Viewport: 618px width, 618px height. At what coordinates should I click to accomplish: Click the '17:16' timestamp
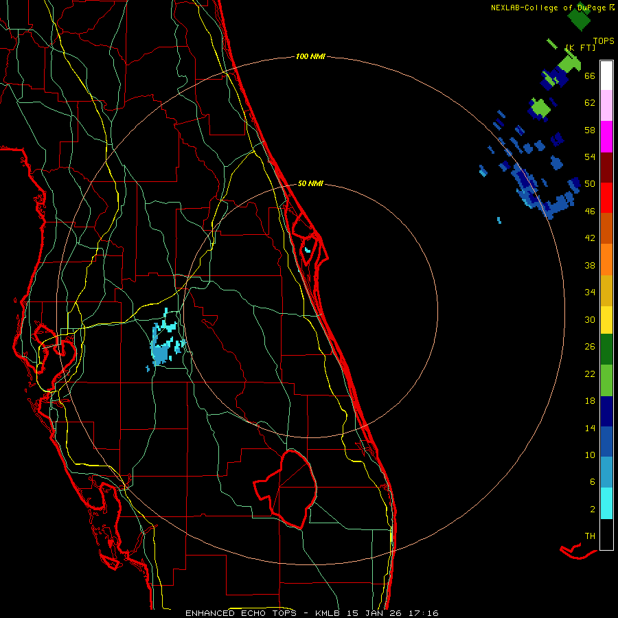pos(424,613)
